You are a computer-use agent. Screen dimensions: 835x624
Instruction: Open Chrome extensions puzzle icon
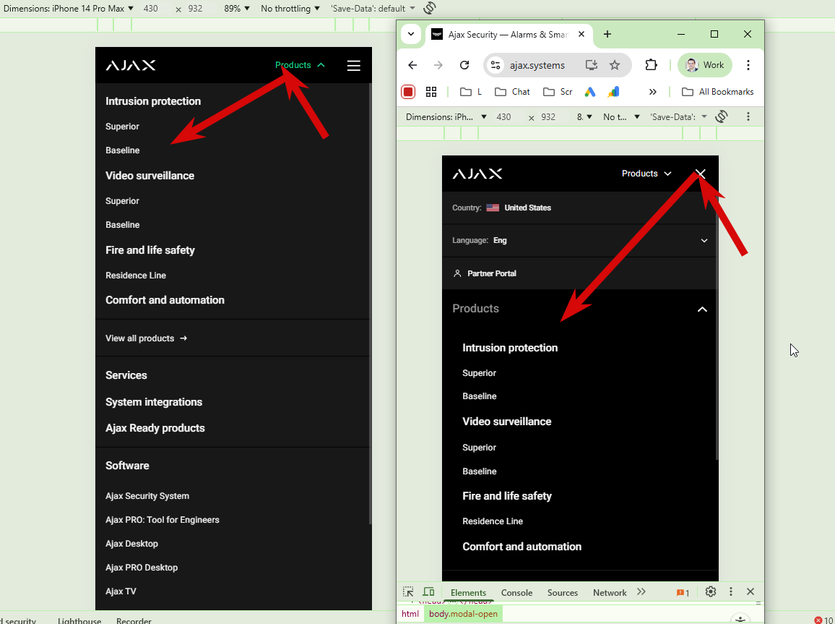click(651, 65)
